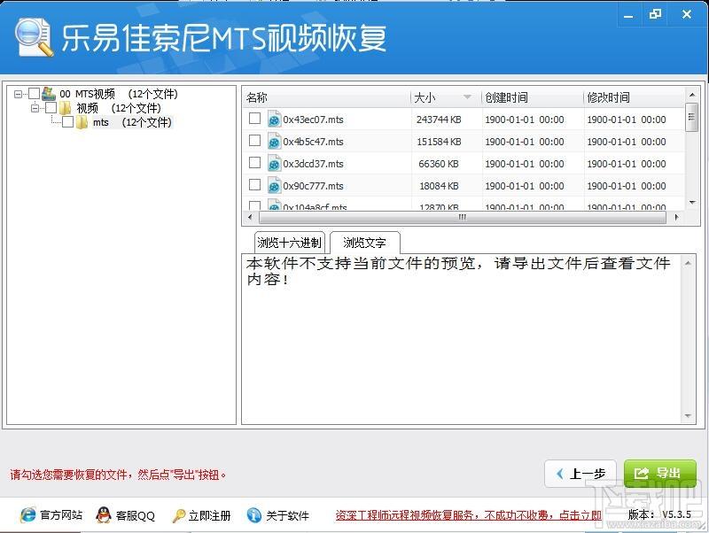Click the 上一步 back button
This screenshot has height=533, width=709.
[x=580, y=474]
